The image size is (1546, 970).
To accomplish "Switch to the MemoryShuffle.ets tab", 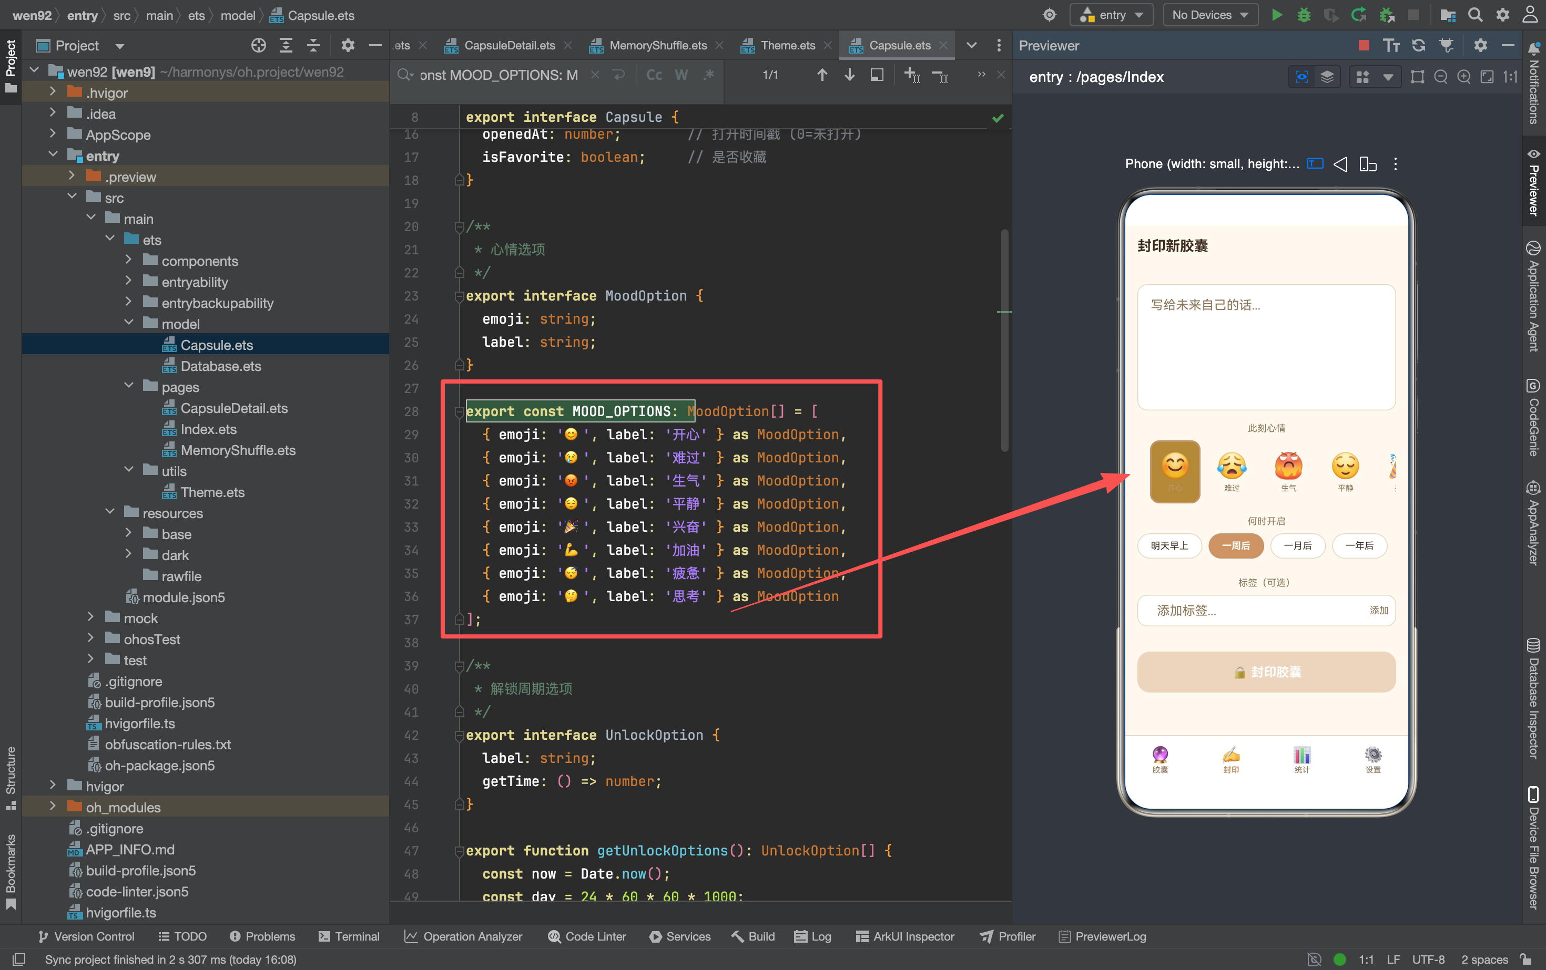I will [657, 46].
